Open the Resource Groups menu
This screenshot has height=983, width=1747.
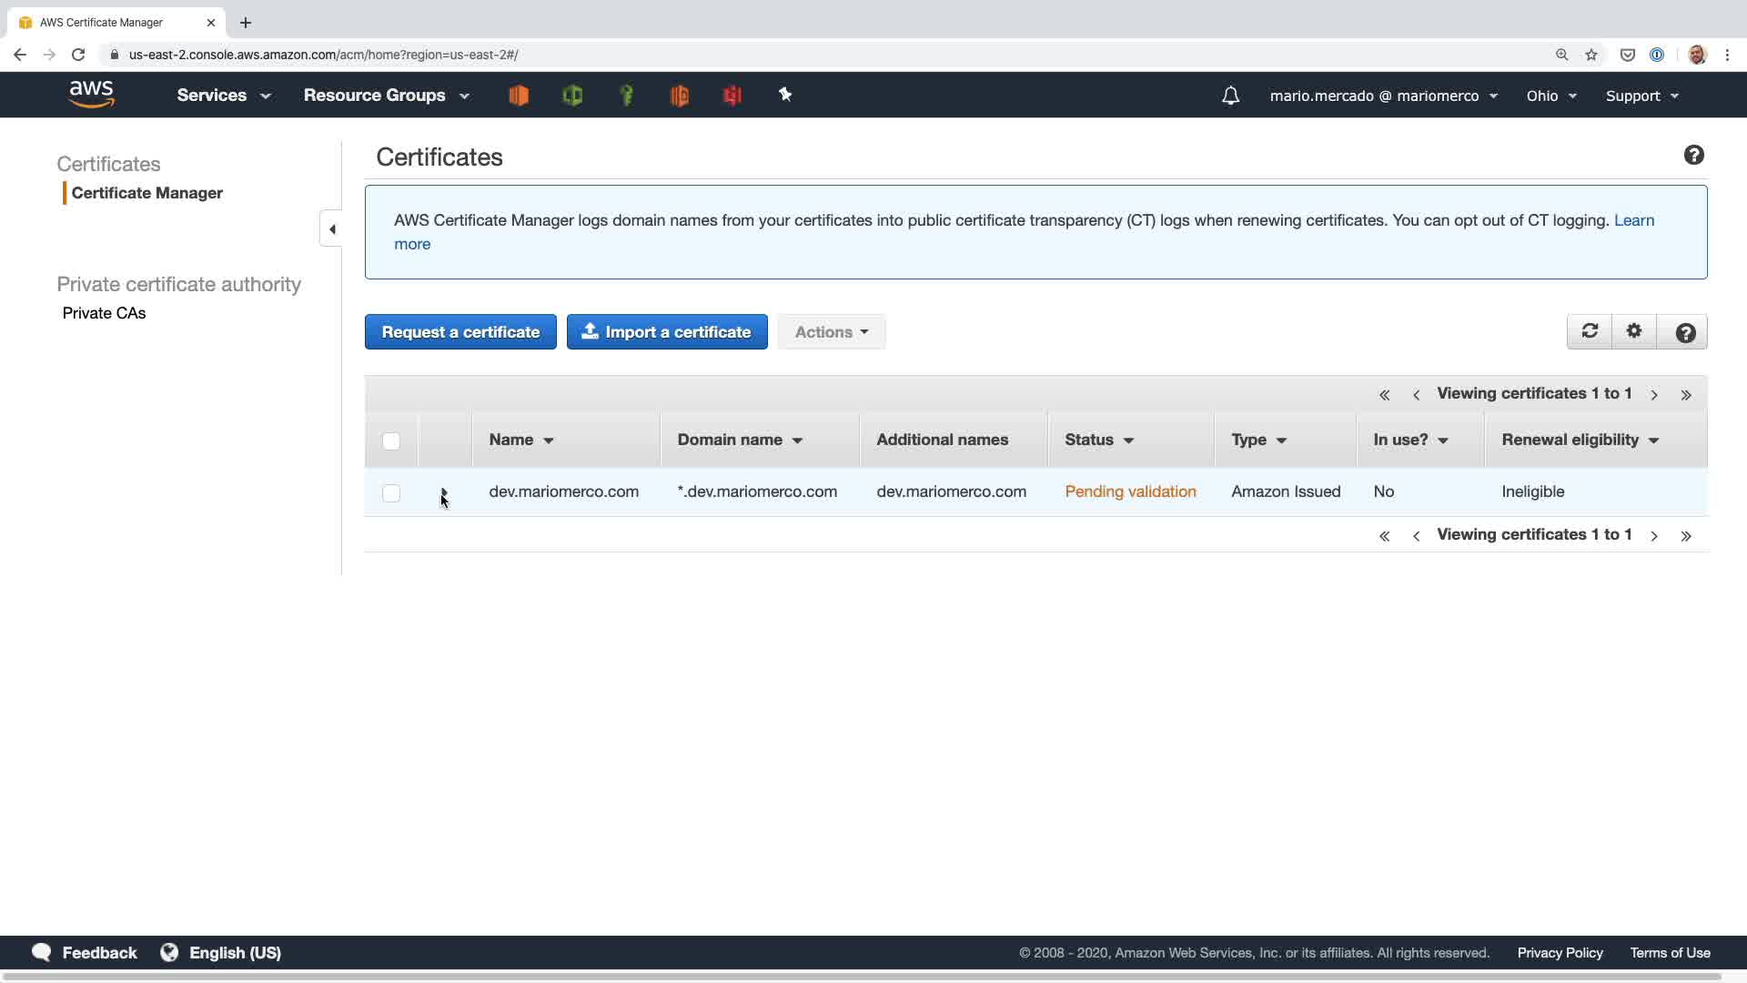[386, 96]
